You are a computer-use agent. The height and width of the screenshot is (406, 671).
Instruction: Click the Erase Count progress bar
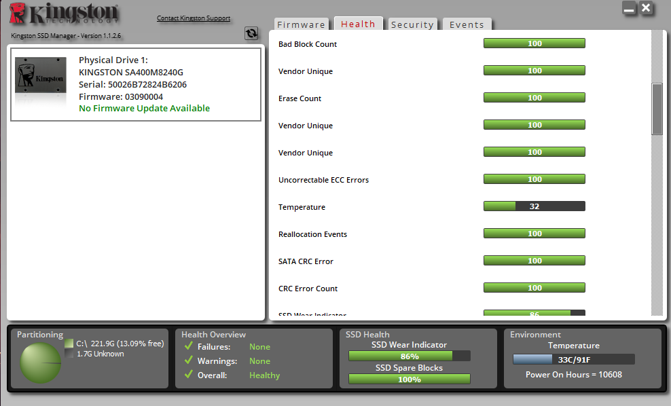pos(534,98)
